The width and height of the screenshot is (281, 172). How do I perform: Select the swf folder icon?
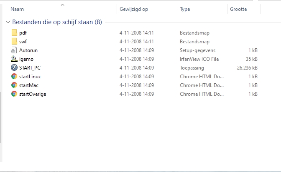[14, 41]
